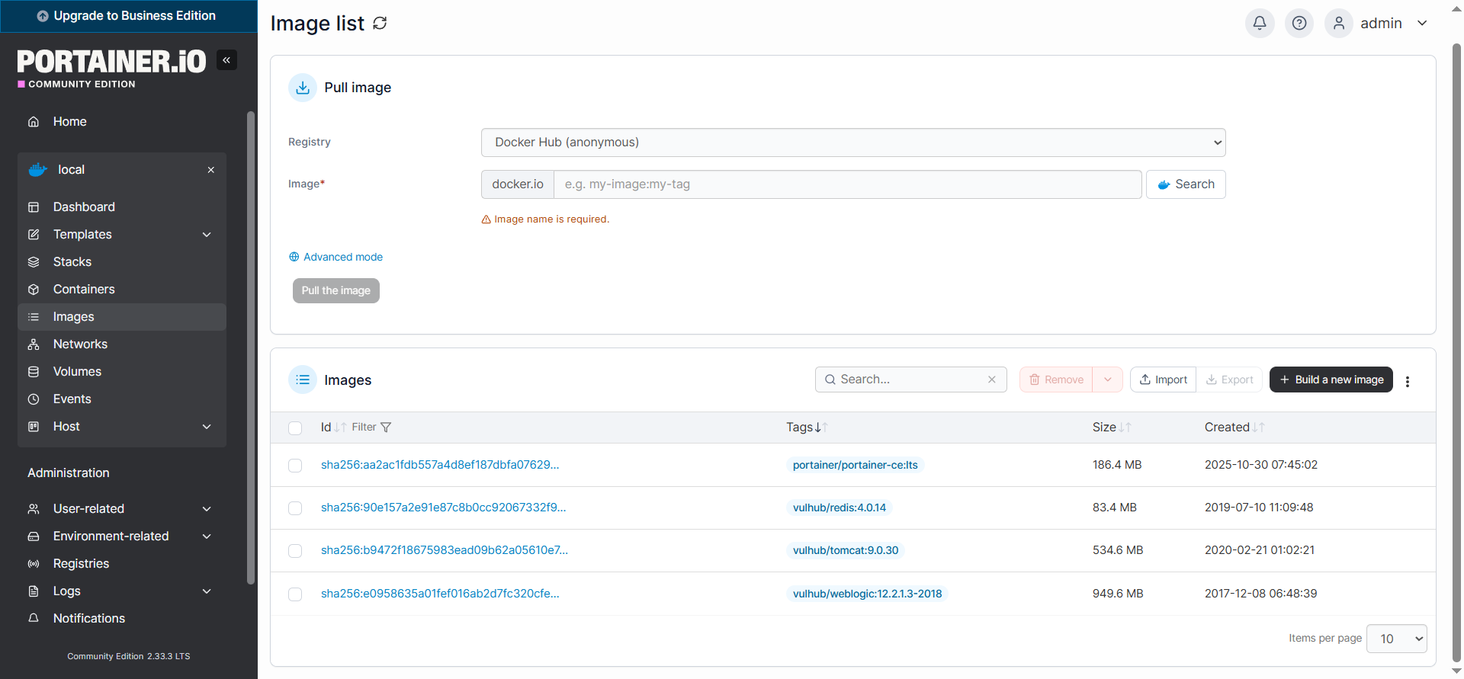1464x679 pixels.
Task: Check the vulhub/tomcat:9.0.30 image row
Action: pos(295,551)
